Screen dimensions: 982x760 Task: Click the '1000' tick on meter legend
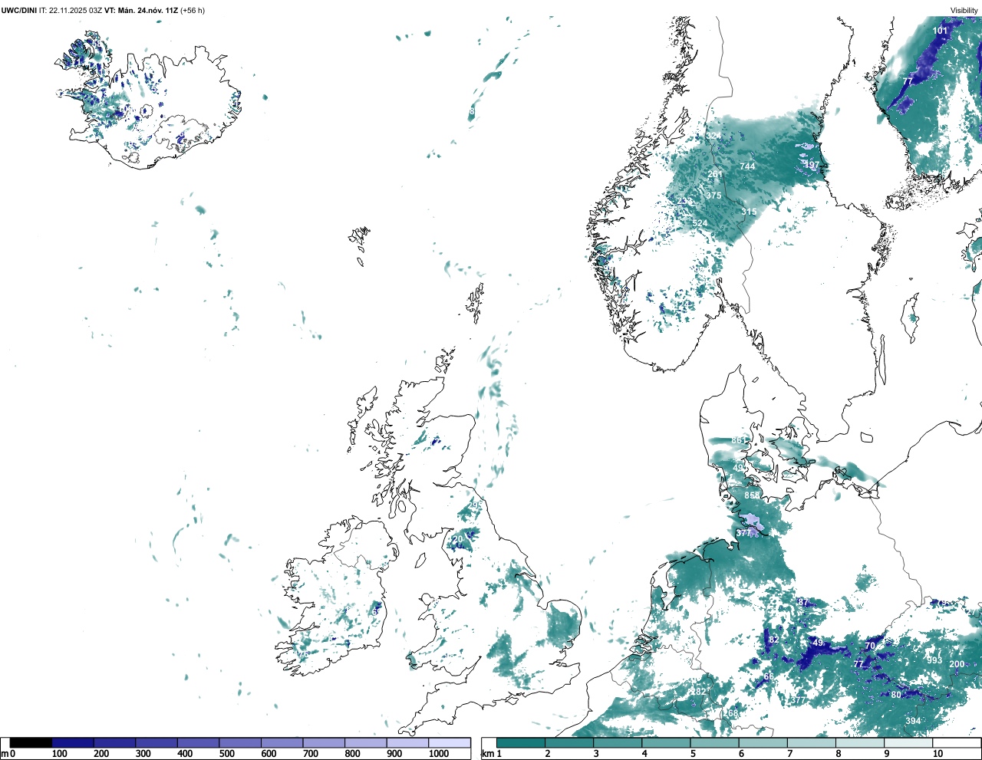tap(439, 754)
